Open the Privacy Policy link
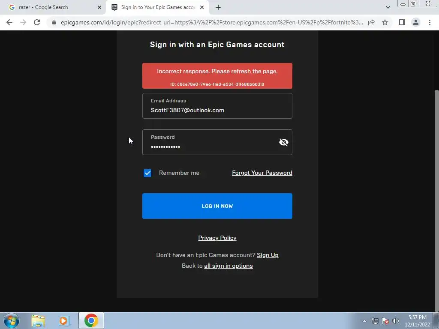This screenshot has width=439, height=329. point(217,238)
